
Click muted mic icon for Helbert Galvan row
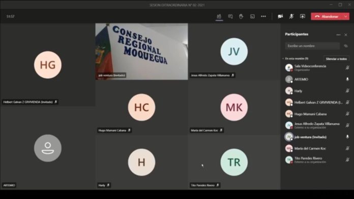[x=347, y=102]
